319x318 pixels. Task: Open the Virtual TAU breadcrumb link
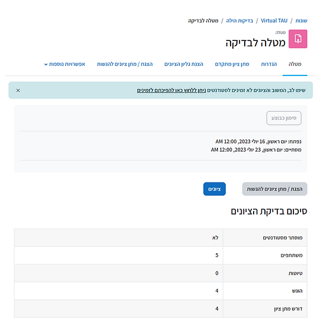pyautogui.click(x=274, y=21)
